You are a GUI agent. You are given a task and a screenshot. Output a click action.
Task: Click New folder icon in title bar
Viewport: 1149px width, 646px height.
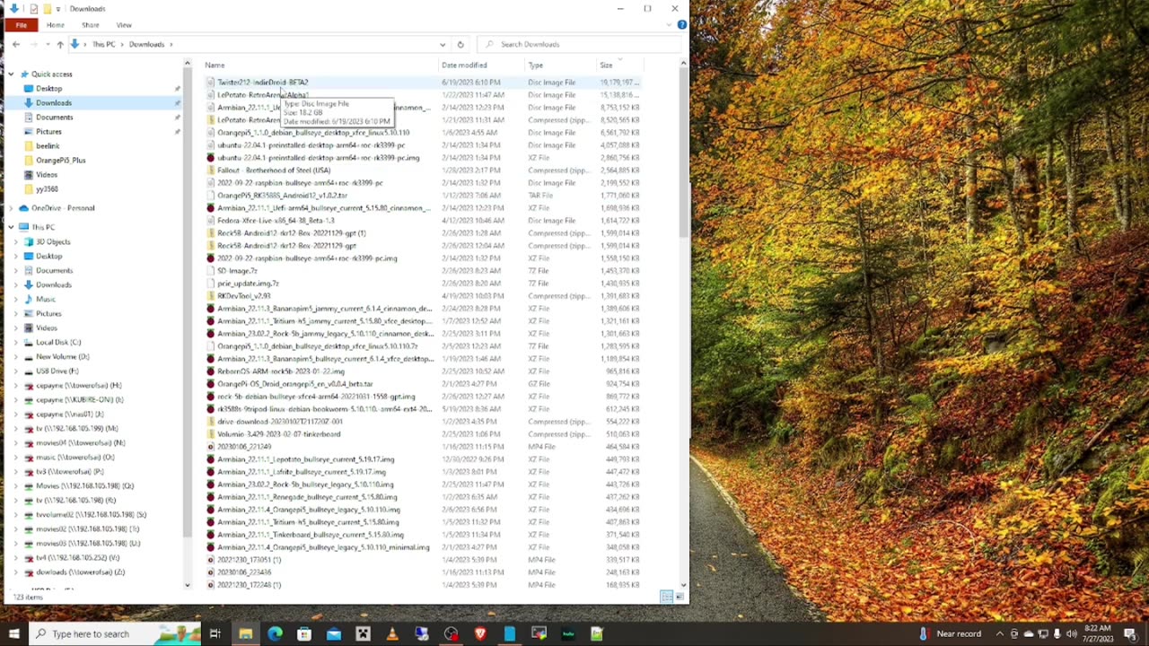(47, 9)
